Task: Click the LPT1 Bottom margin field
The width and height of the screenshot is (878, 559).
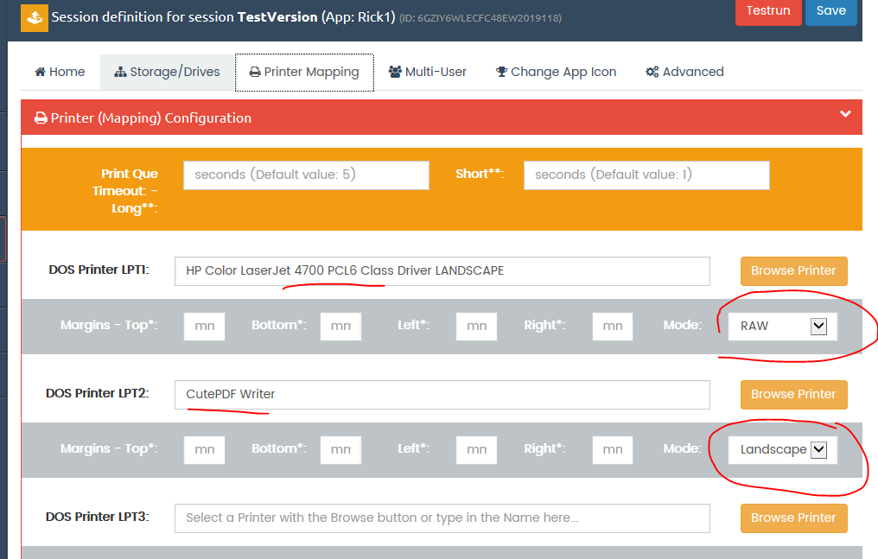Action: click(340, 327)
